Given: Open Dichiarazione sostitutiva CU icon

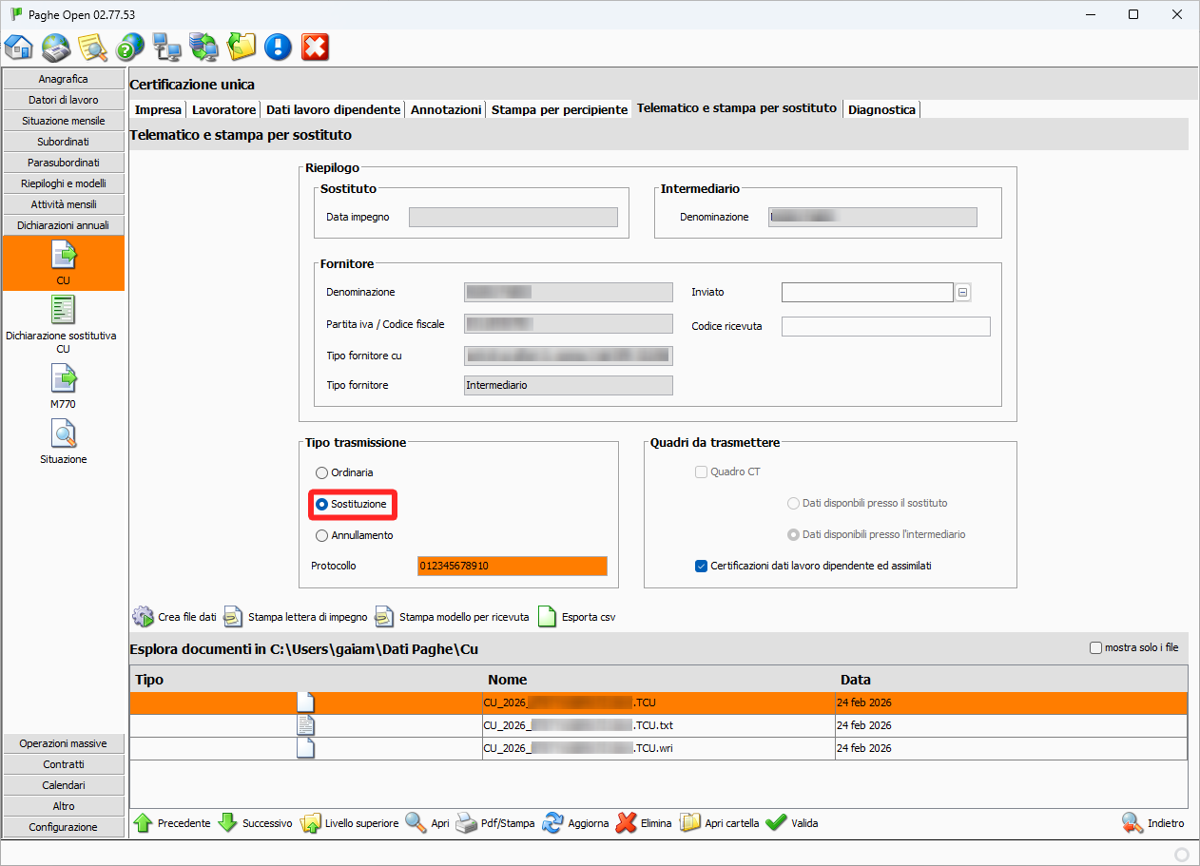Looking at the screenshot, I should (x=64, y=311).
